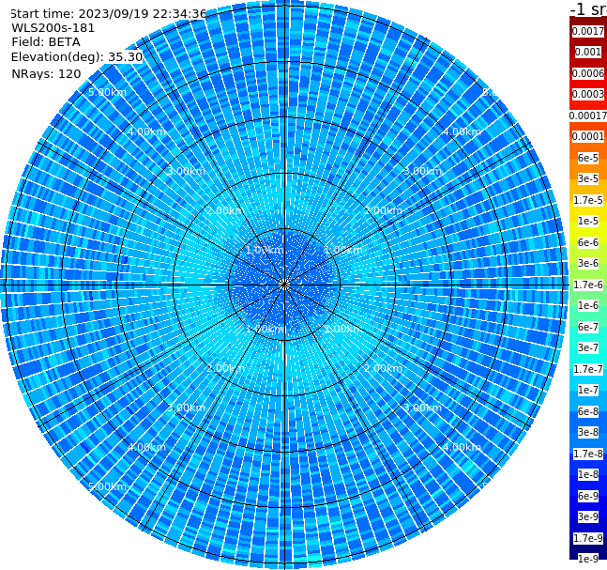Viewport: 607px width, 570px height.
Task: Select the 3e-9 colorbar value
Action: [588, 516]
